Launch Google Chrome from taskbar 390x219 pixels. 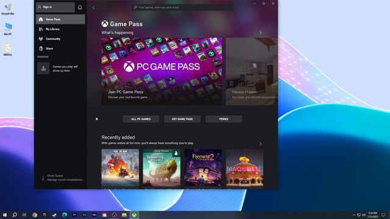35,215
